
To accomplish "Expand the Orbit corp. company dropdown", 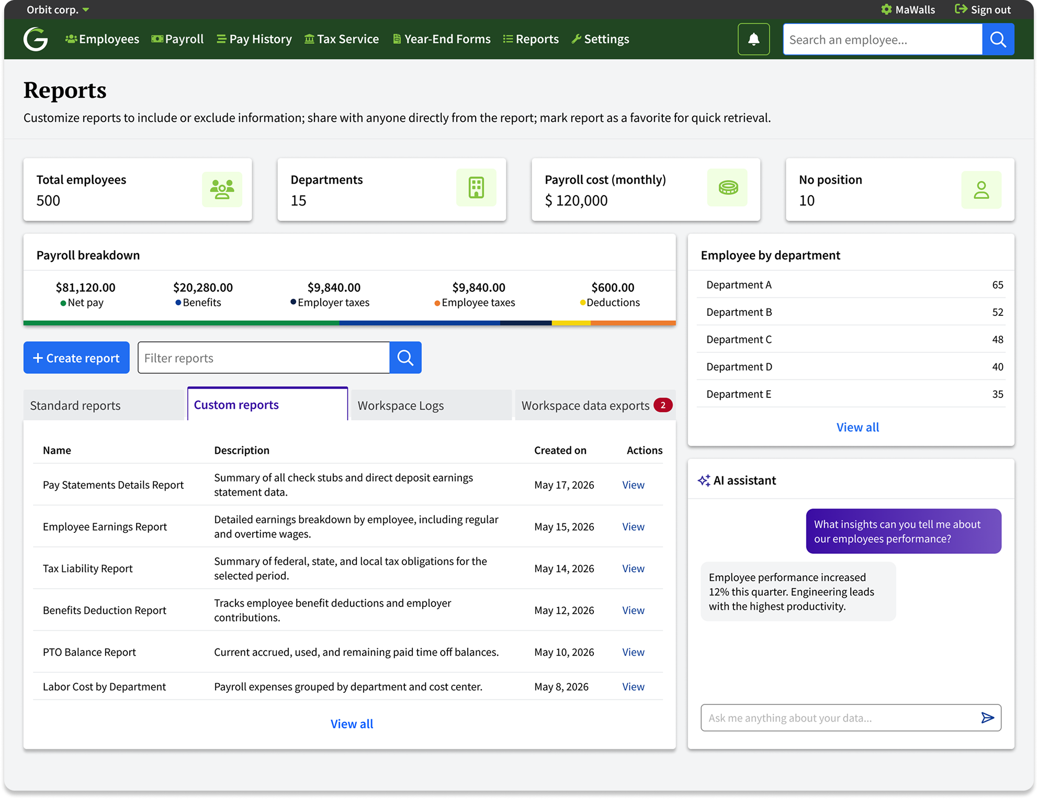I will click(x=58, y=9).
